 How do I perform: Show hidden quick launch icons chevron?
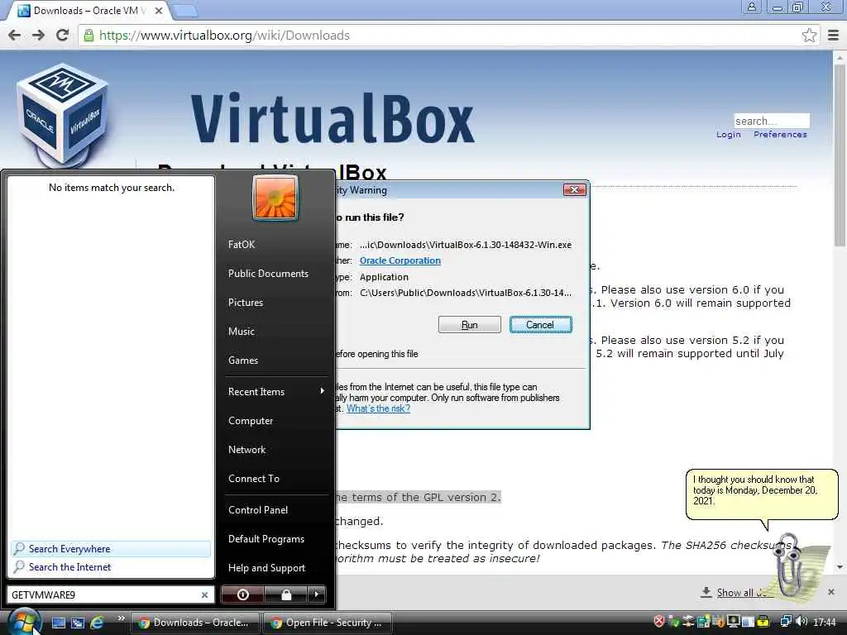tap(121, 618)
